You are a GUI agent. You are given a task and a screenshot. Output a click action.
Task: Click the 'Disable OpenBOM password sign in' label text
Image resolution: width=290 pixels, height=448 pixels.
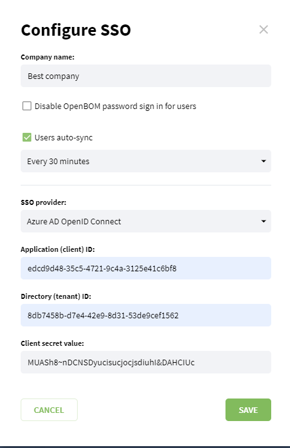coord(115,107)
